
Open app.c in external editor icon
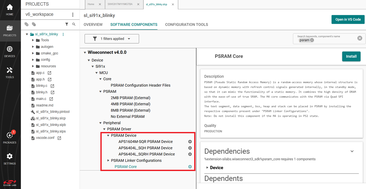[50, 73]
